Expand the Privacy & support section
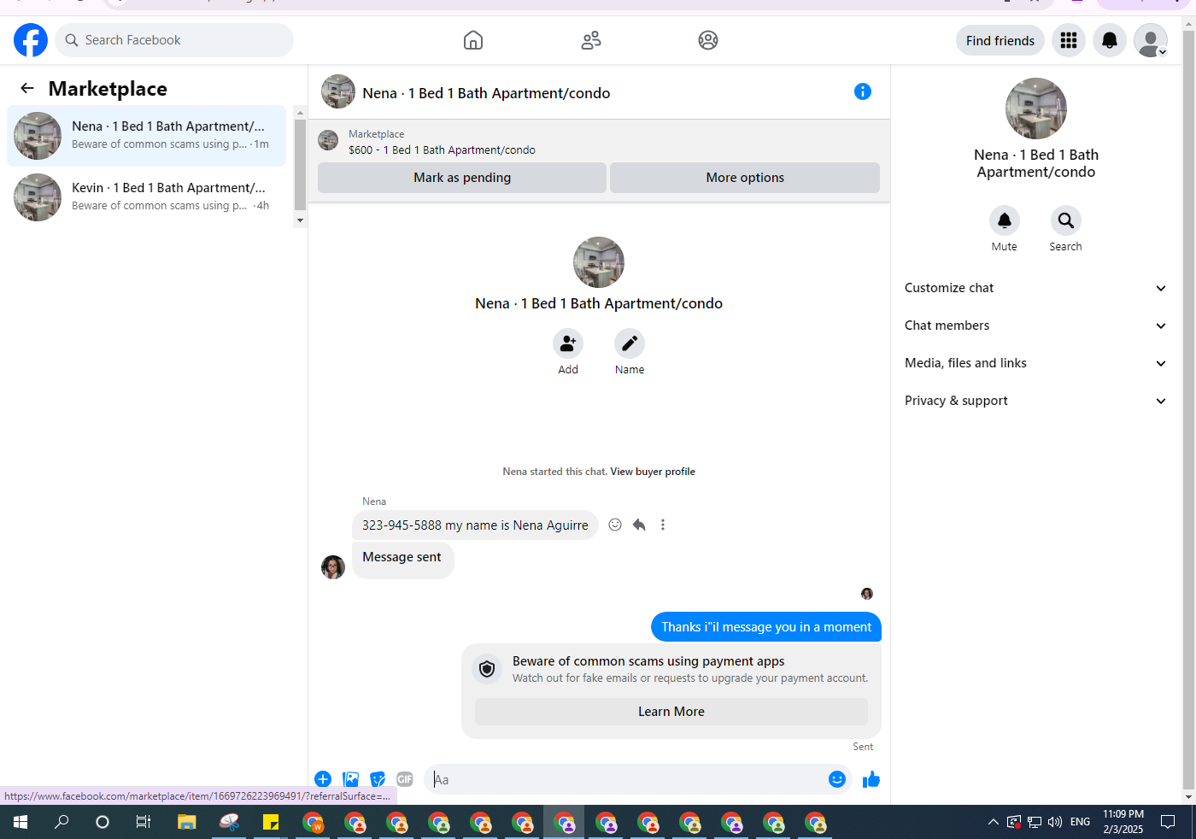Screen dimensions: 1196x839 click(x=1035, y=401)
